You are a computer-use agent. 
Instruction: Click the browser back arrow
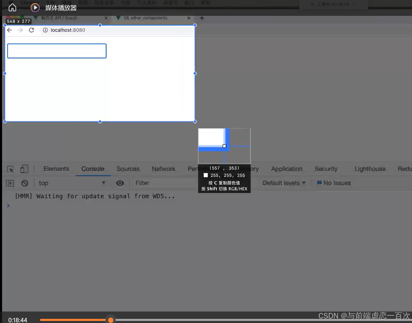tap(9, 30)
